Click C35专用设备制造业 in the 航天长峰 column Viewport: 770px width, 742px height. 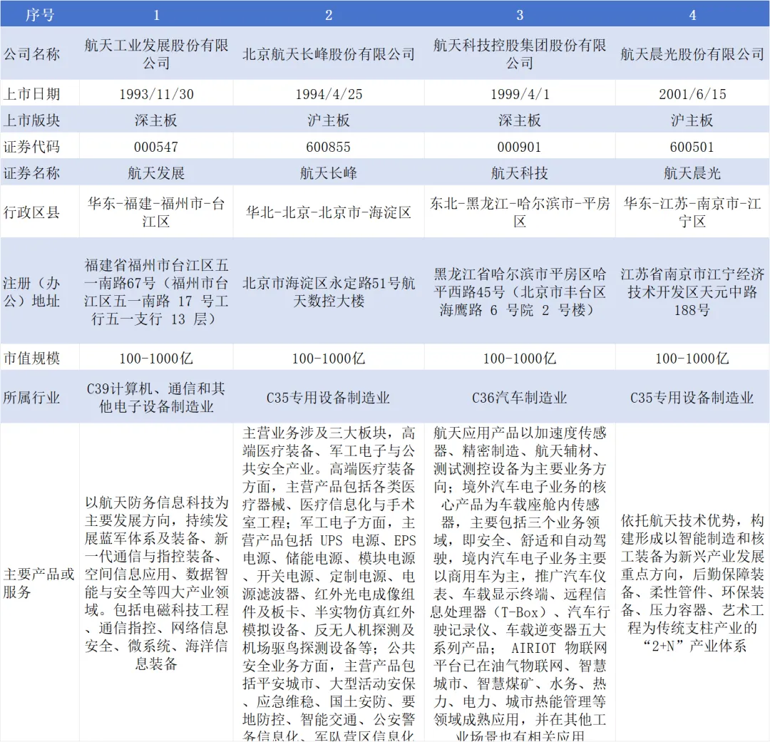(329, 397)
